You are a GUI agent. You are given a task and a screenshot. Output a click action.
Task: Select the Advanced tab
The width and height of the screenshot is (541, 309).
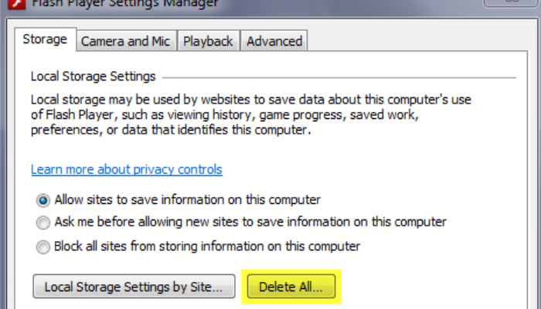click(x=274, y=41)
